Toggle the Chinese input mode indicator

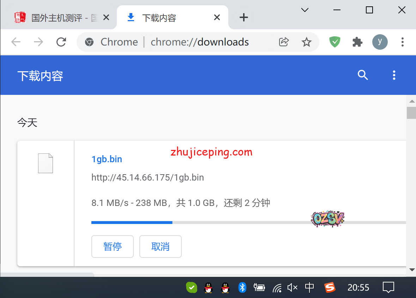[309, 287]
